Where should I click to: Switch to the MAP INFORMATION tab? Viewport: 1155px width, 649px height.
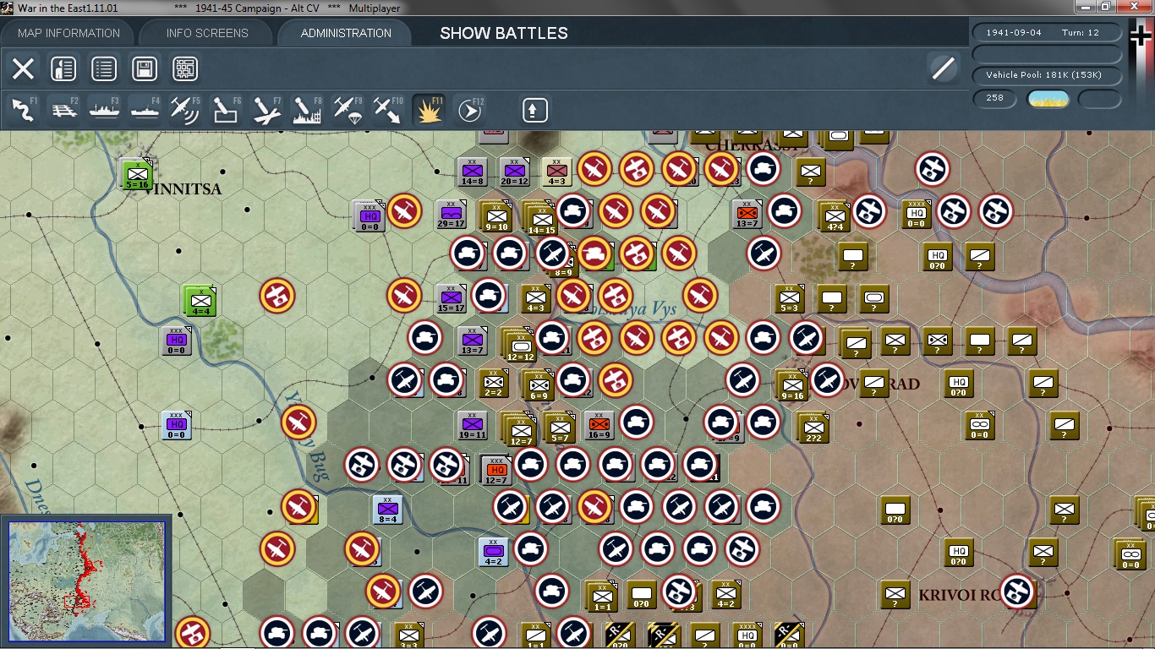69,33
